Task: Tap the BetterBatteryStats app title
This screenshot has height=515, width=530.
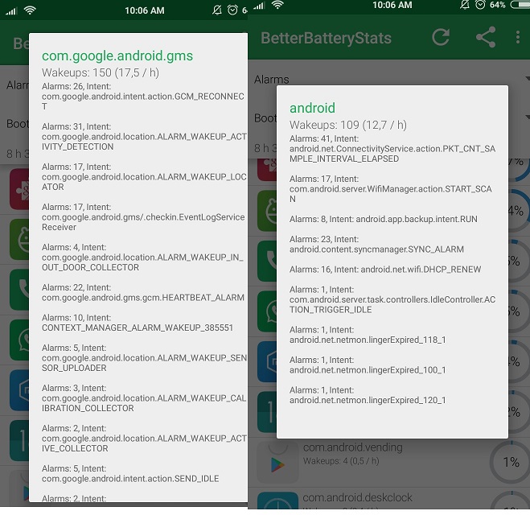Action: click(x=326, y=38)
